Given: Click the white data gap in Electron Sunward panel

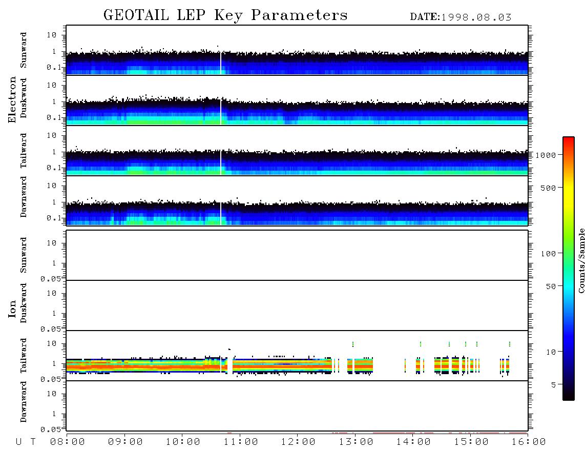Looking at the screenshot, I should point(221,63).
